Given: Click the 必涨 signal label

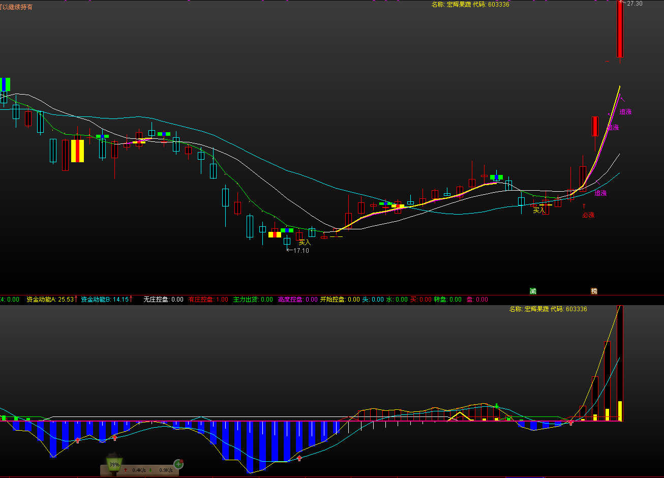Looking at the screenshot, I should pyautogui.click(x=588, y=215).
